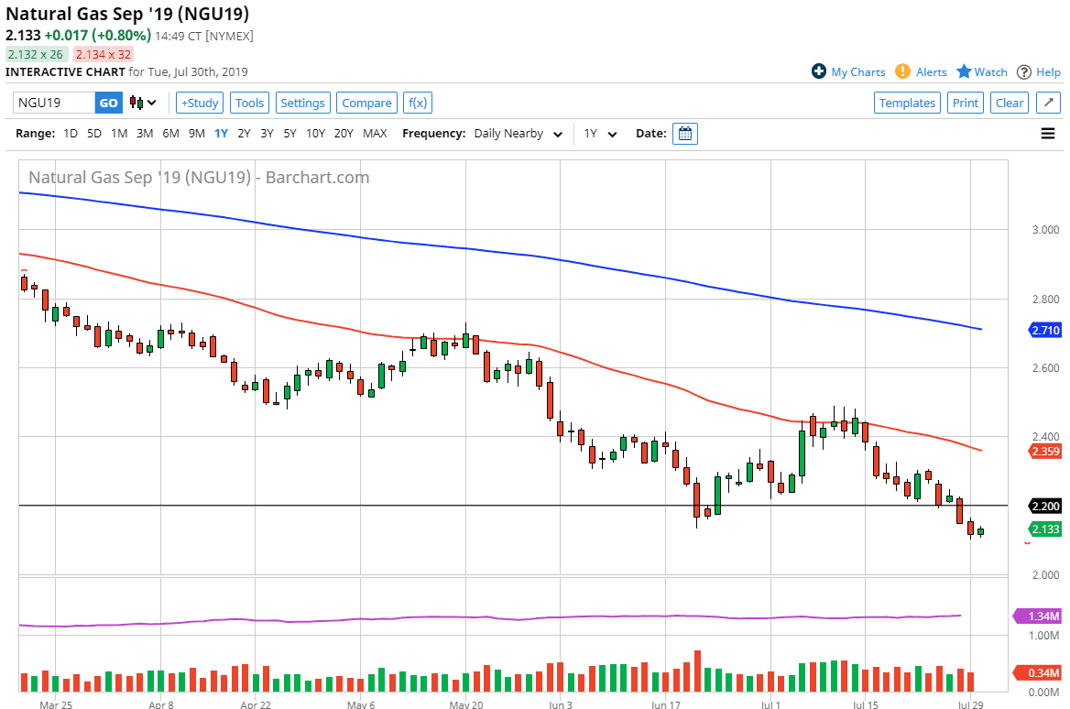Click the Print button

(x=966, y=103)
